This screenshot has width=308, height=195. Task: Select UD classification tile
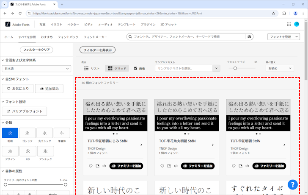(x=28, y=151)
